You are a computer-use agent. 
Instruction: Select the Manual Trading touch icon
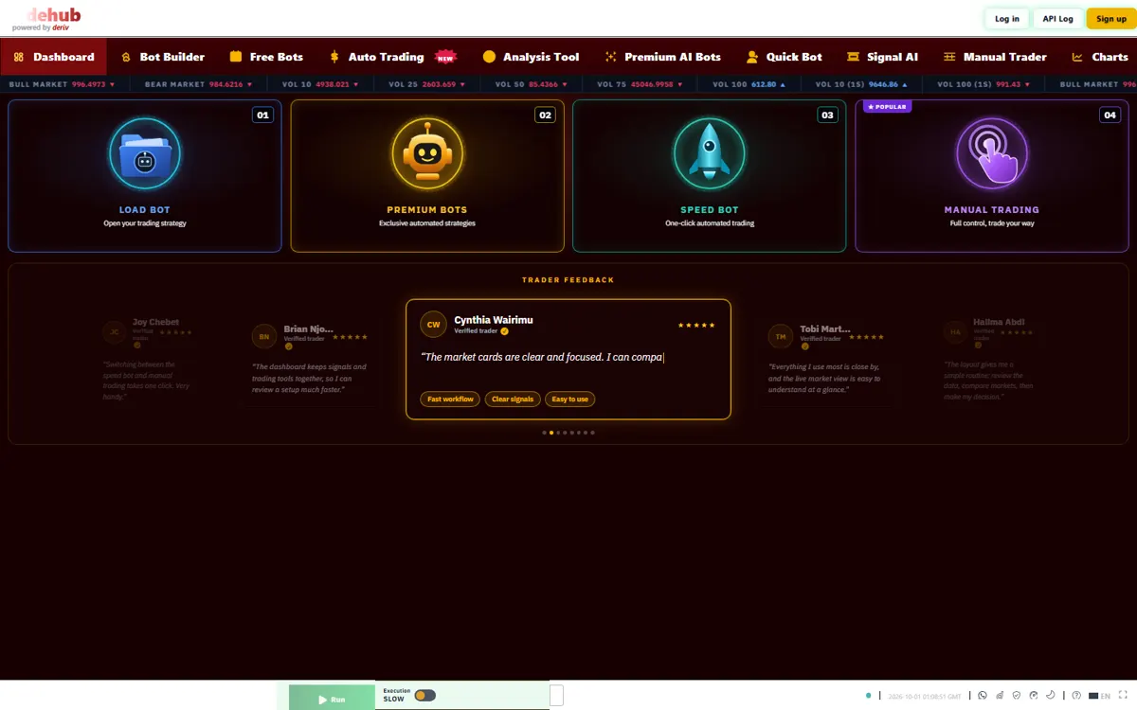(x=992, y=154)
